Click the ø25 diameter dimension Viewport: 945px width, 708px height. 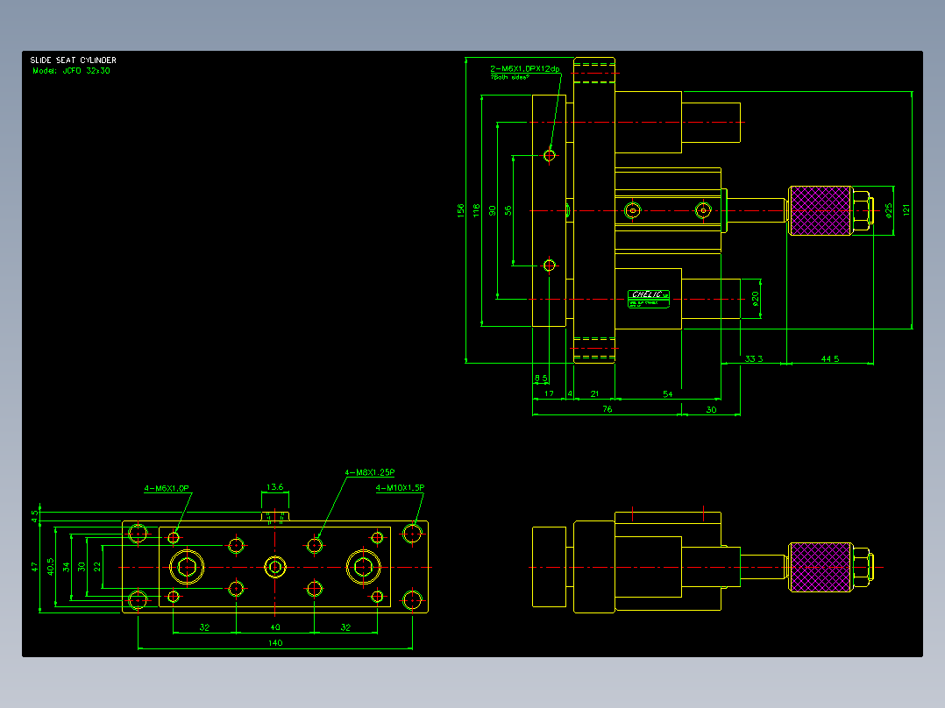click(888, 210)
